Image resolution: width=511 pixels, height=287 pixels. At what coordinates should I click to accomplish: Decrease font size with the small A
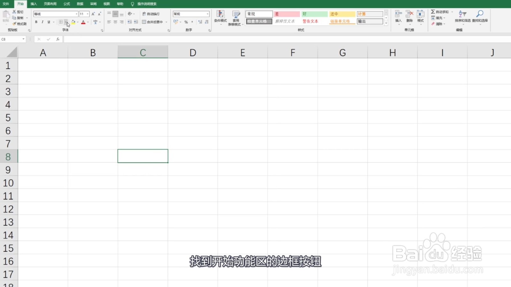tap(99, 14)
